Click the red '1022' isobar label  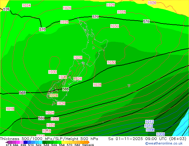[x=55, y=119]
